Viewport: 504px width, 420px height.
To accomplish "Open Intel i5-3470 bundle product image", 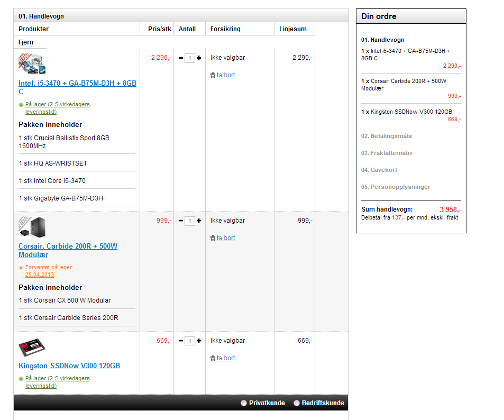I will [x=32, y=63].
